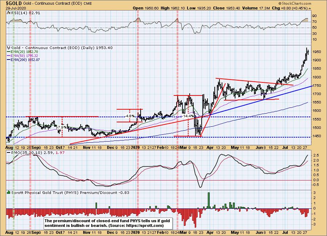327x236 pixels.
Task: Click the PHYS histogram icon in legend
Action: tap(9, 192)
